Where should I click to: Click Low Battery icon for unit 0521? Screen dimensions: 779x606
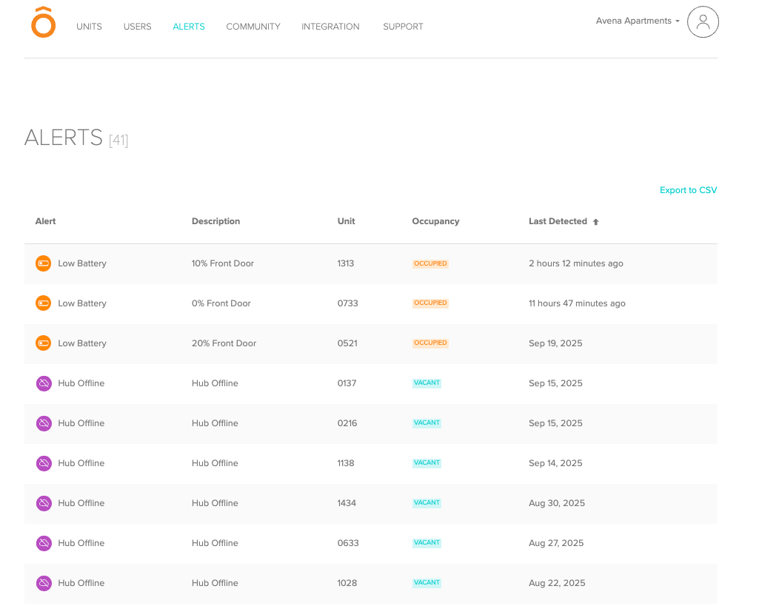pos(43,343)
